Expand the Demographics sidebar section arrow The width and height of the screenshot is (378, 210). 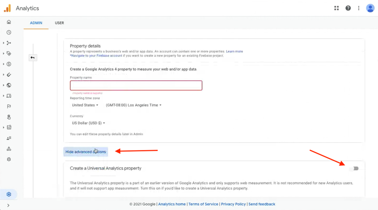[4, 85]
